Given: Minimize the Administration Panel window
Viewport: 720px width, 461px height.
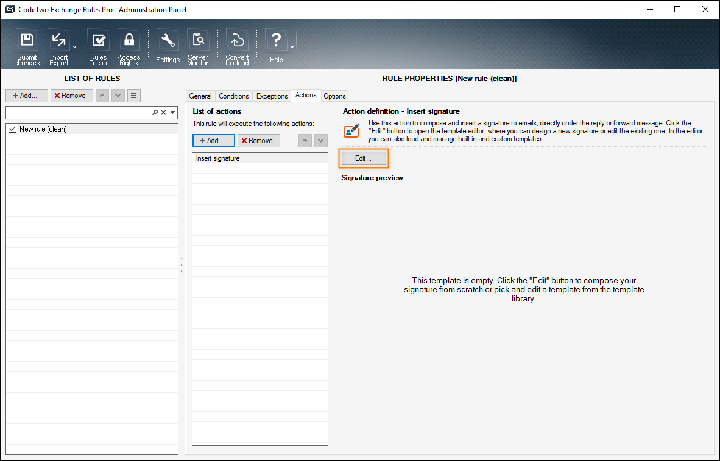Looking at the screenshot, I should (649, 9).
